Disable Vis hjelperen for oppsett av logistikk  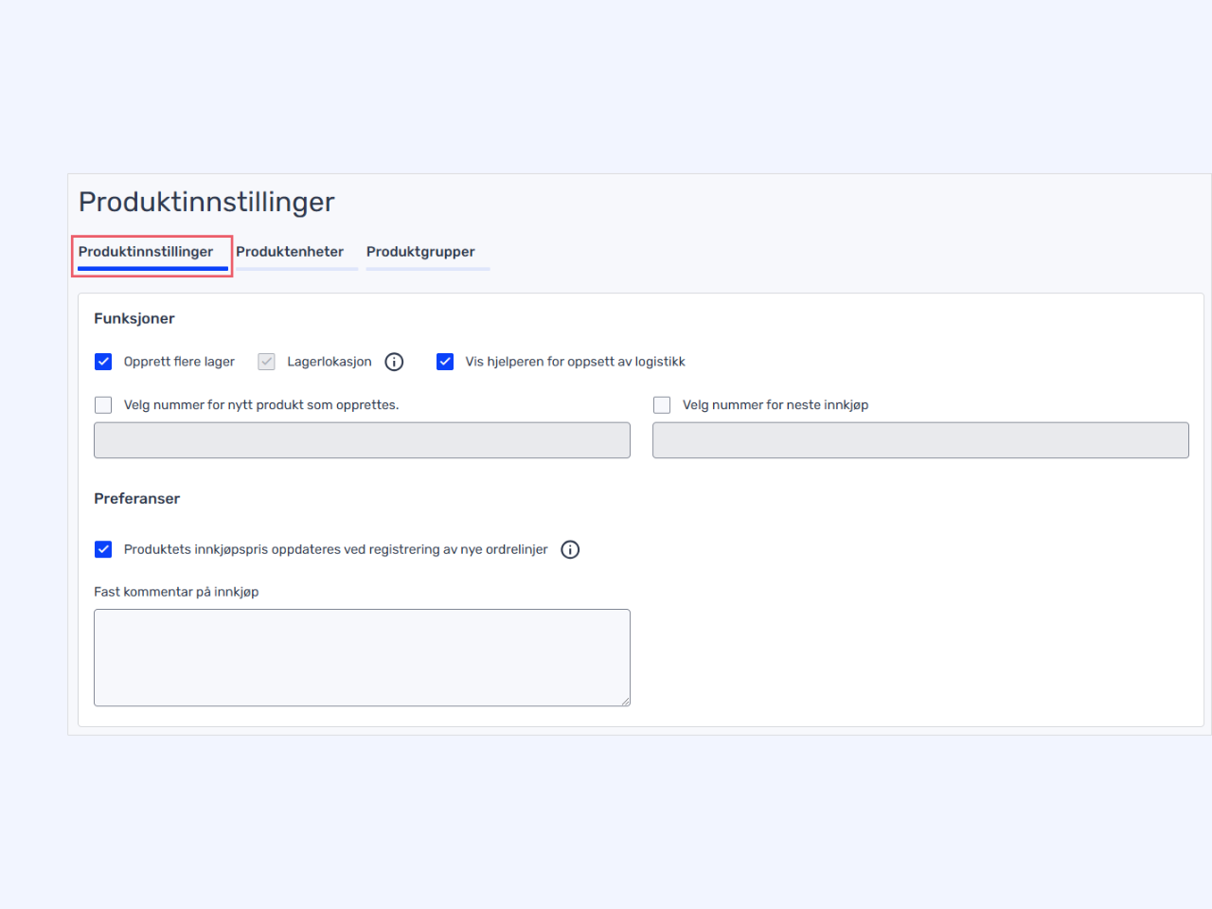point(445,362)
